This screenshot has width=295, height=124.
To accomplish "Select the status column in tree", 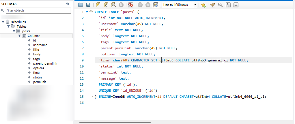I will 38,77.
